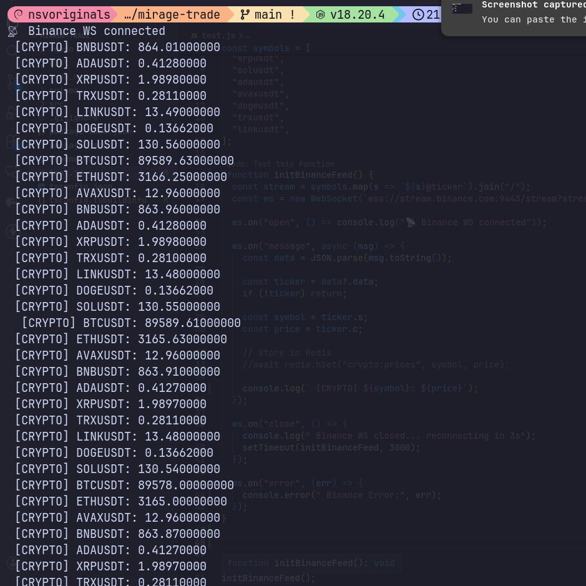Click the 'initBinanceFeed(): void' hover tooltip
Viewport: 586px width, 586px height.
pyautogui.click(x=311, y=563)
